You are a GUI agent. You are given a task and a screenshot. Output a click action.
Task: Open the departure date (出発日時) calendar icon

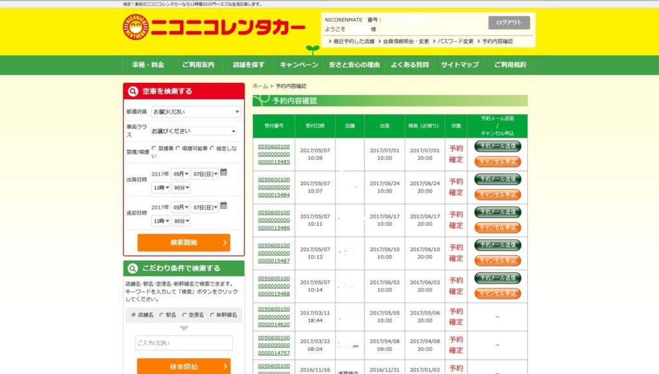click(223, 172)
